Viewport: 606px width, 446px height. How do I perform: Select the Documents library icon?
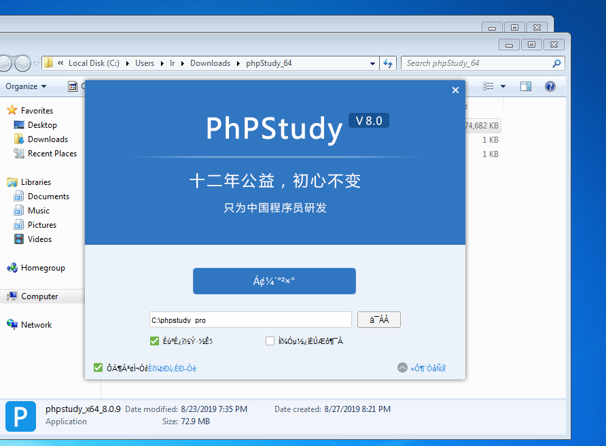tap(19, 196)
